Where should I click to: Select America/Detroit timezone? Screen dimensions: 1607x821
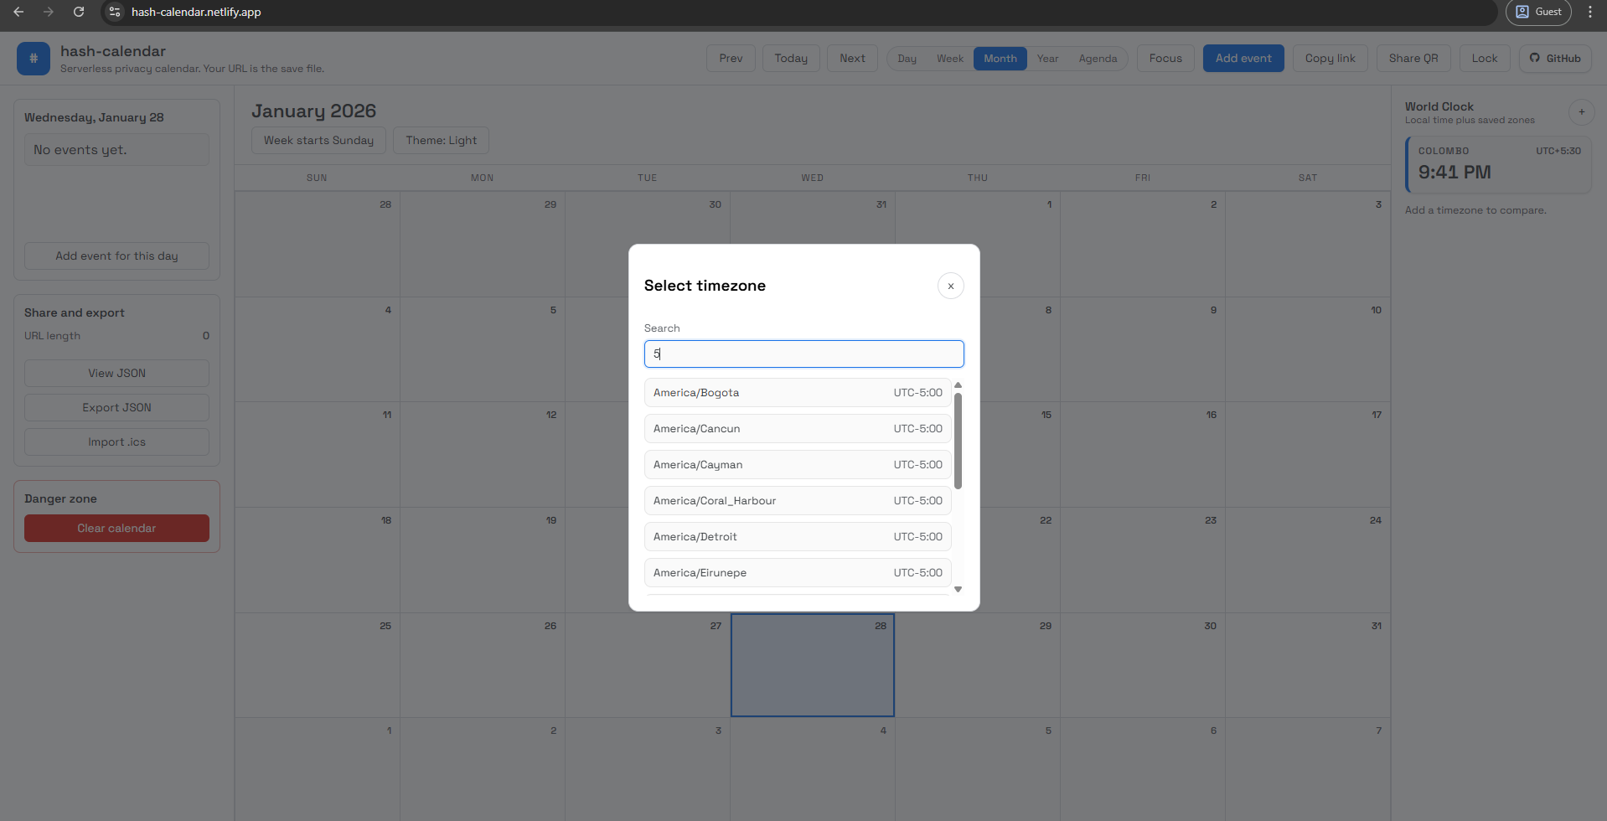[x=798, y=536]
